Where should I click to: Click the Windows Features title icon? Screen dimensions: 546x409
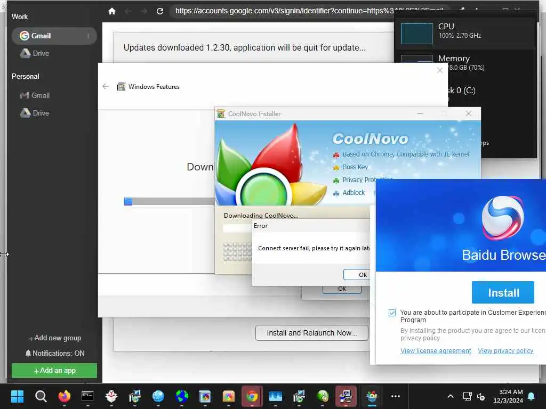click(121, 87)
